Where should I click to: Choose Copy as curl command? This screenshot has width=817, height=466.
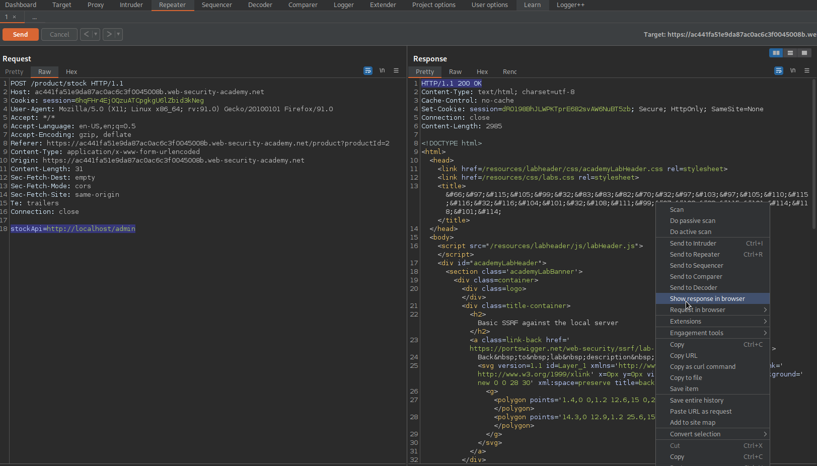713,366
